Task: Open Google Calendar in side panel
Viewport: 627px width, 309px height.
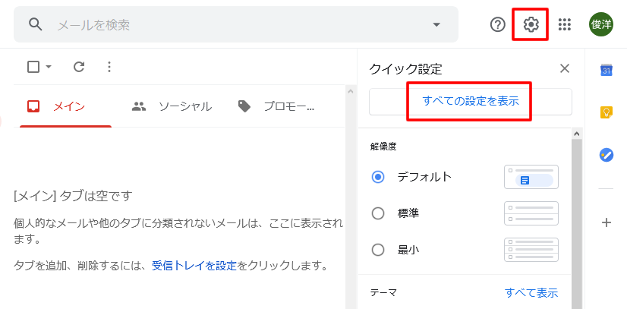Action: 606,71
